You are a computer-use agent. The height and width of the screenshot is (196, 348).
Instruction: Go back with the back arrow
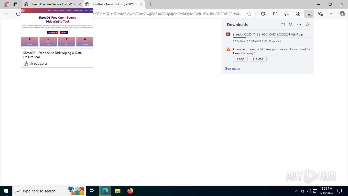[7, 14]
